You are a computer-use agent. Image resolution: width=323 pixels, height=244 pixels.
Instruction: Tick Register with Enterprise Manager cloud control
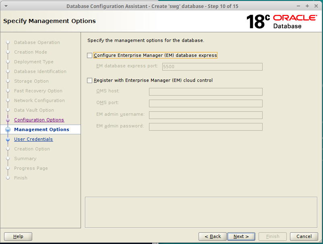[89, 80]
